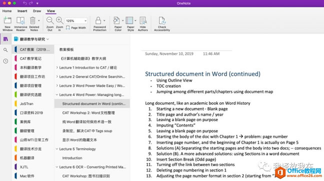The width and height of the screenshot is (324, 181).
Task: Collapse Lecture 6 OCR section
Action: (57, 167)
